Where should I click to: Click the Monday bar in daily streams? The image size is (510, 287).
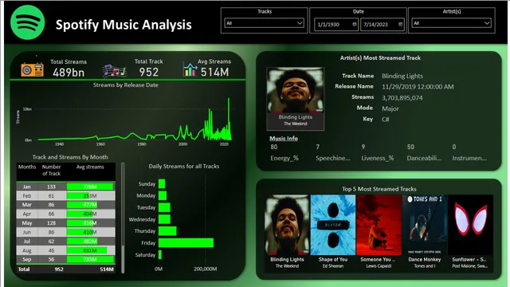click(163, 195)
